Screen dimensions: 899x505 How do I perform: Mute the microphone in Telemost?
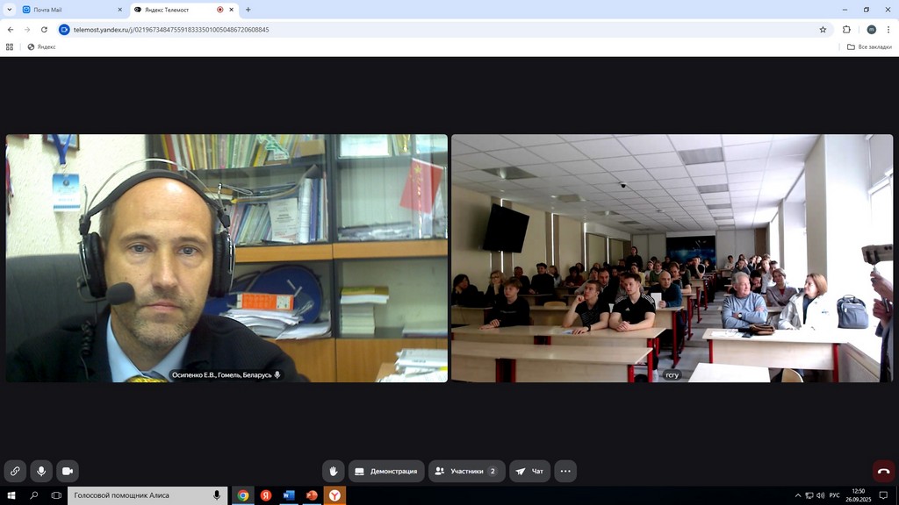pyautogui.click(x=40, y=472)
